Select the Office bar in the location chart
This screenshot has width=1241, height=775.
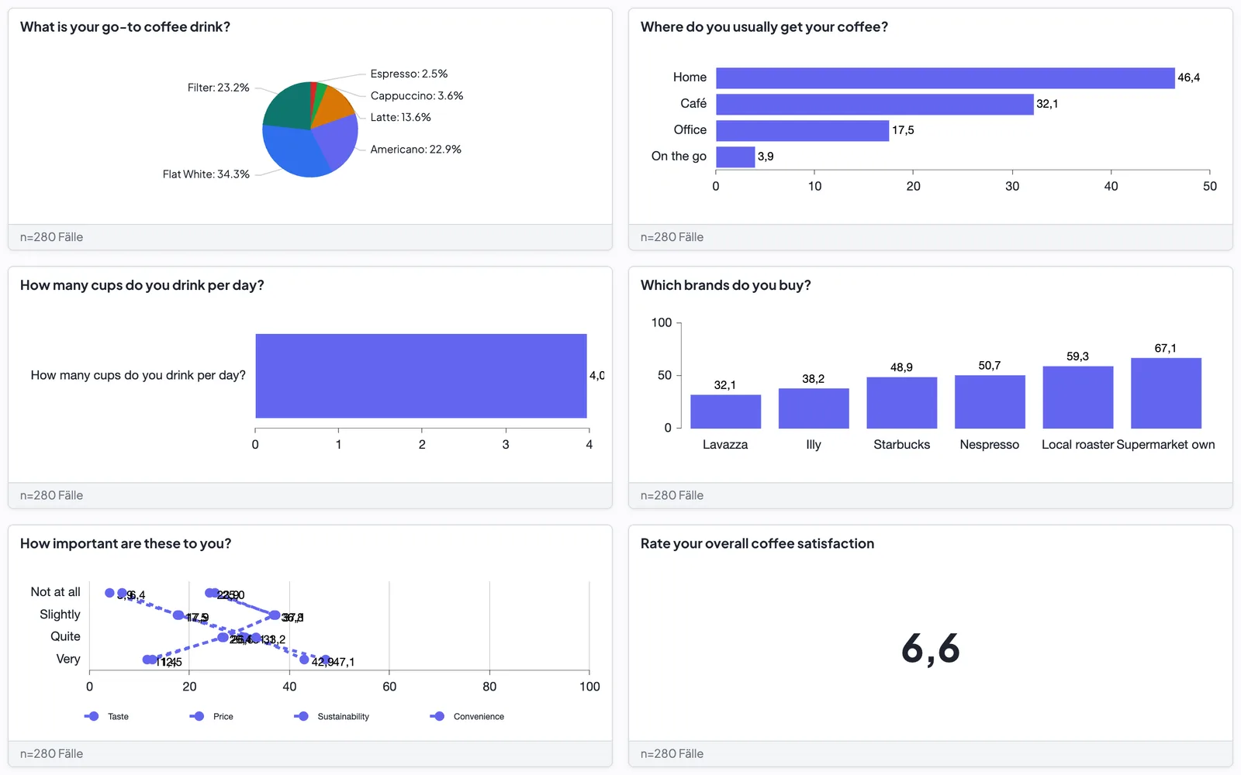[x=802, y=130]
